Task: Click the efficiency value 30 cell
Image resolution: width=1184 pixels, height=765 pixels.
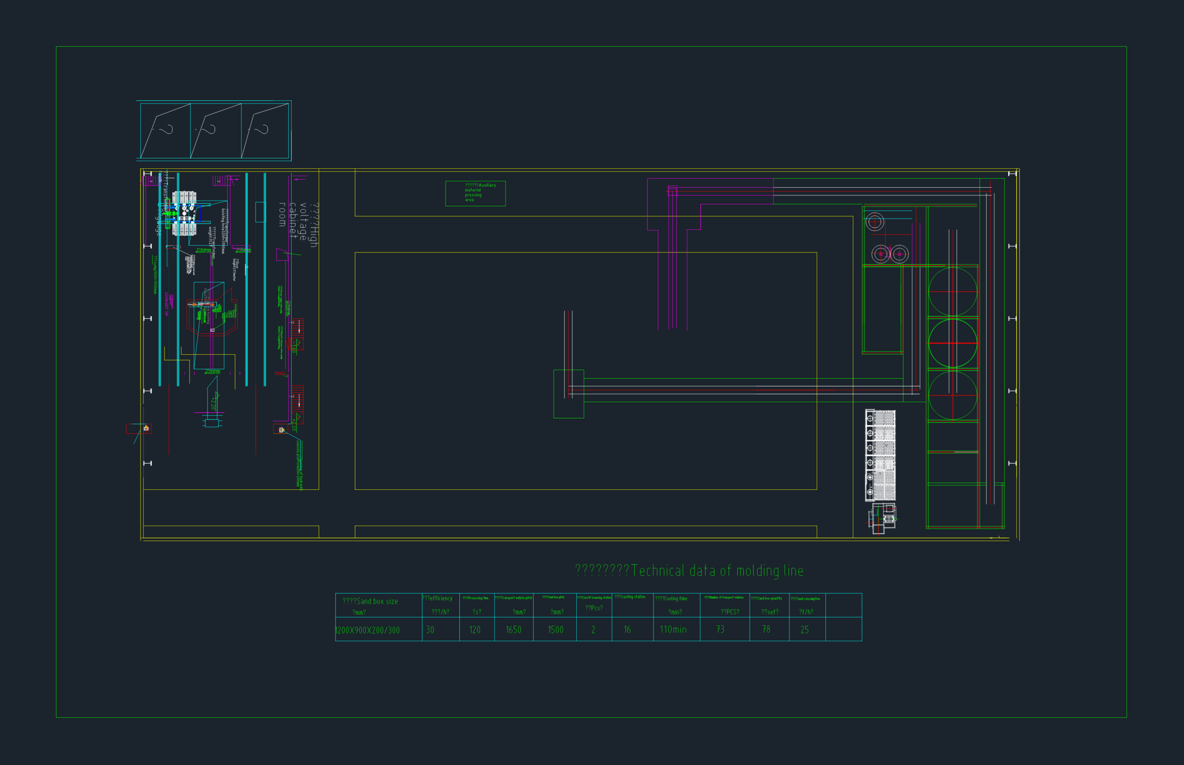Action: coord(440,629)
